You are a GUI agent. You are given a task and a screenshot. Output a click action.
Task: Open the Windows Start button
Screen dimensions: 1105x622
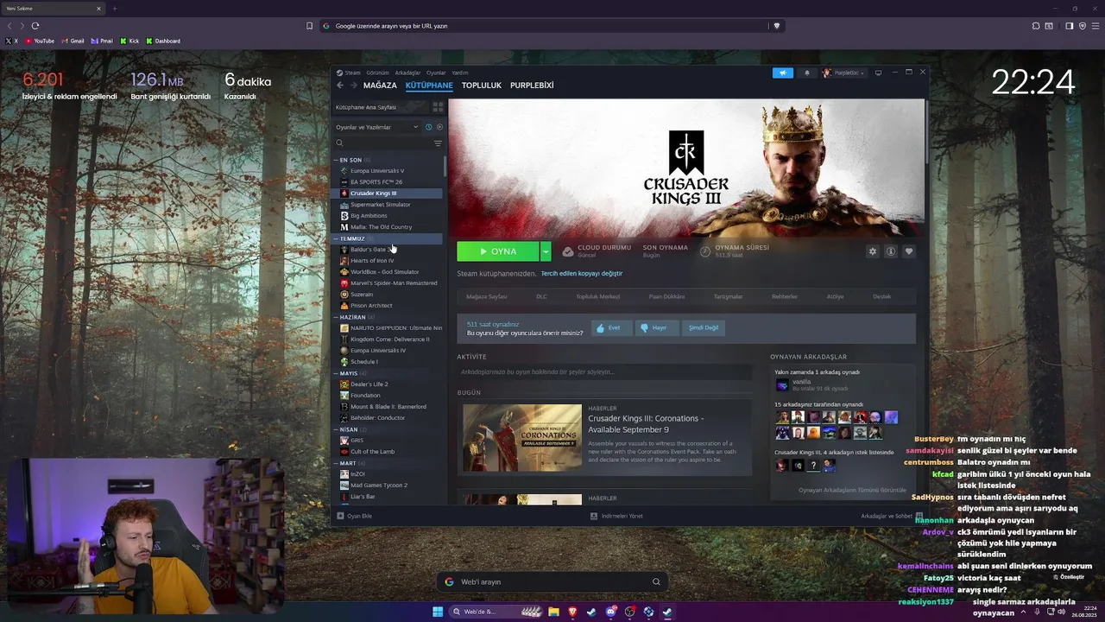438,612
